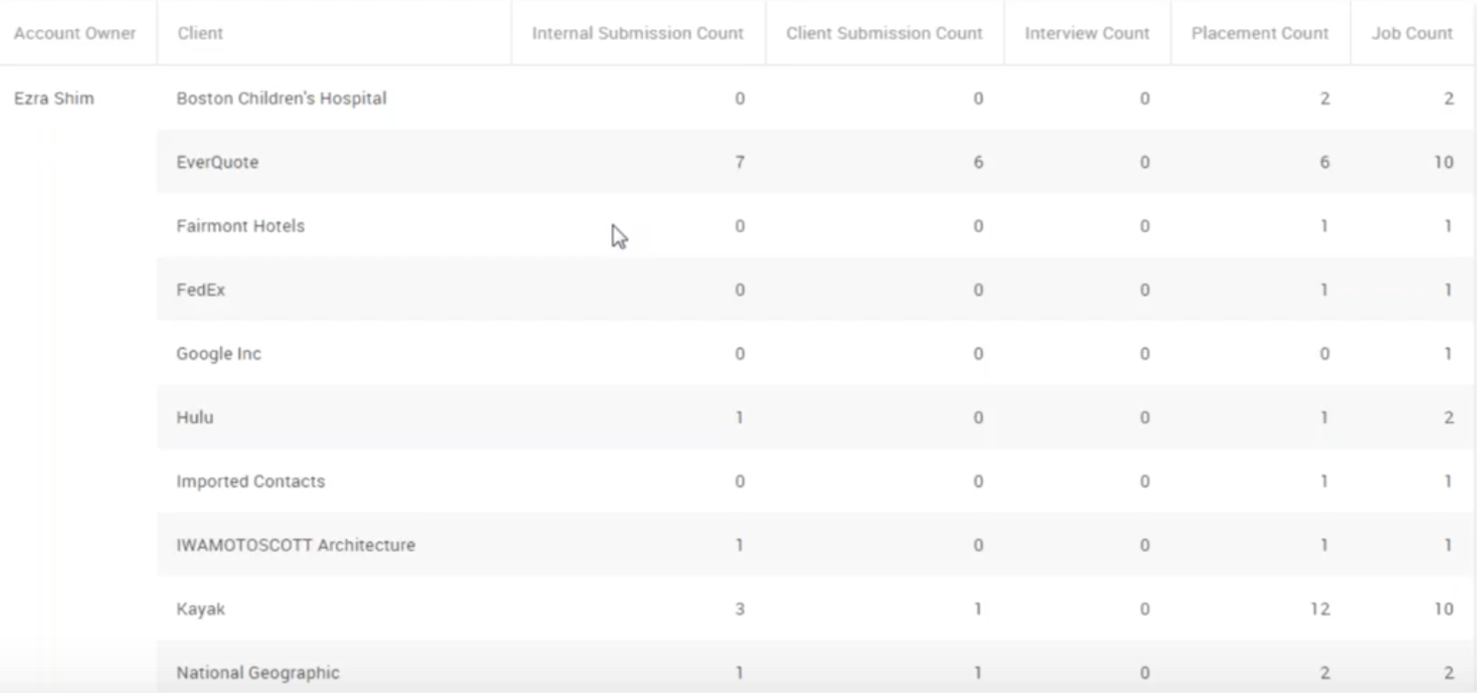This screenshot has height=693, width=1477.
Task: Open IWAMOTOSCOTT Architecture client
Action: coord(296,545)
